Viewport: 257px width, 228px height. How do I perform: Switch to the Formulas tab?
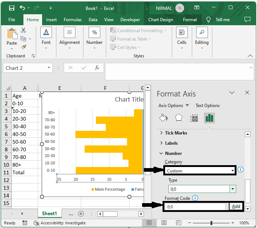pyautogui.click(x=72, y=20)
